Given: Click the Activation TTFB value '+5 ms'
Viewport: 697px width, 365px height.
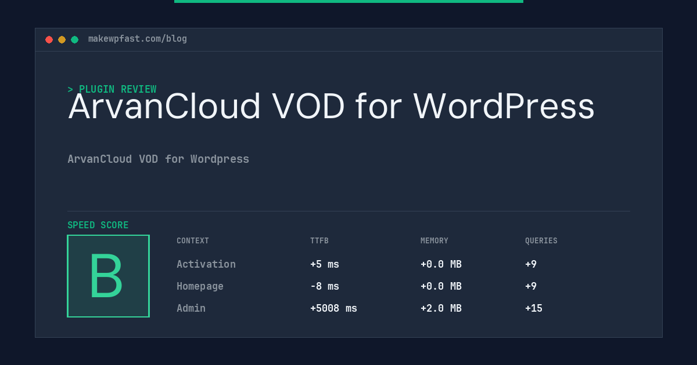Looking at the screenshot, I should click(x=325, y=264).
